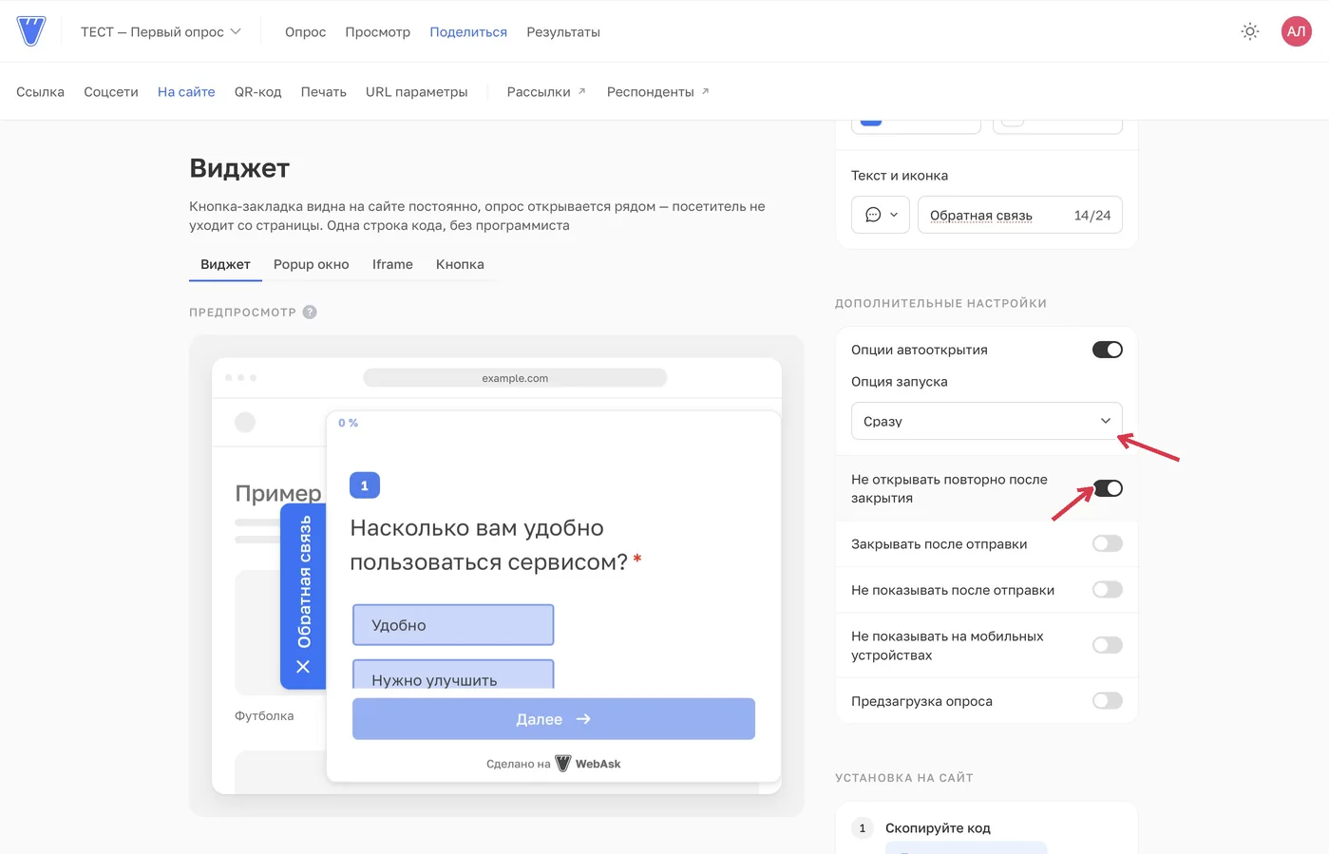Open the URL параметры sub-tab
The height and width of the screenshot is (854, 1329).
[416, 91]
